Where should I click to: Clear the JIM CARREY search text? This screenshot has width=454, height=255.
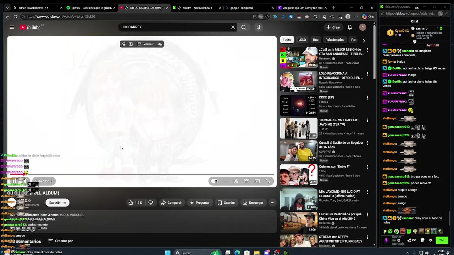coord(233,27)
